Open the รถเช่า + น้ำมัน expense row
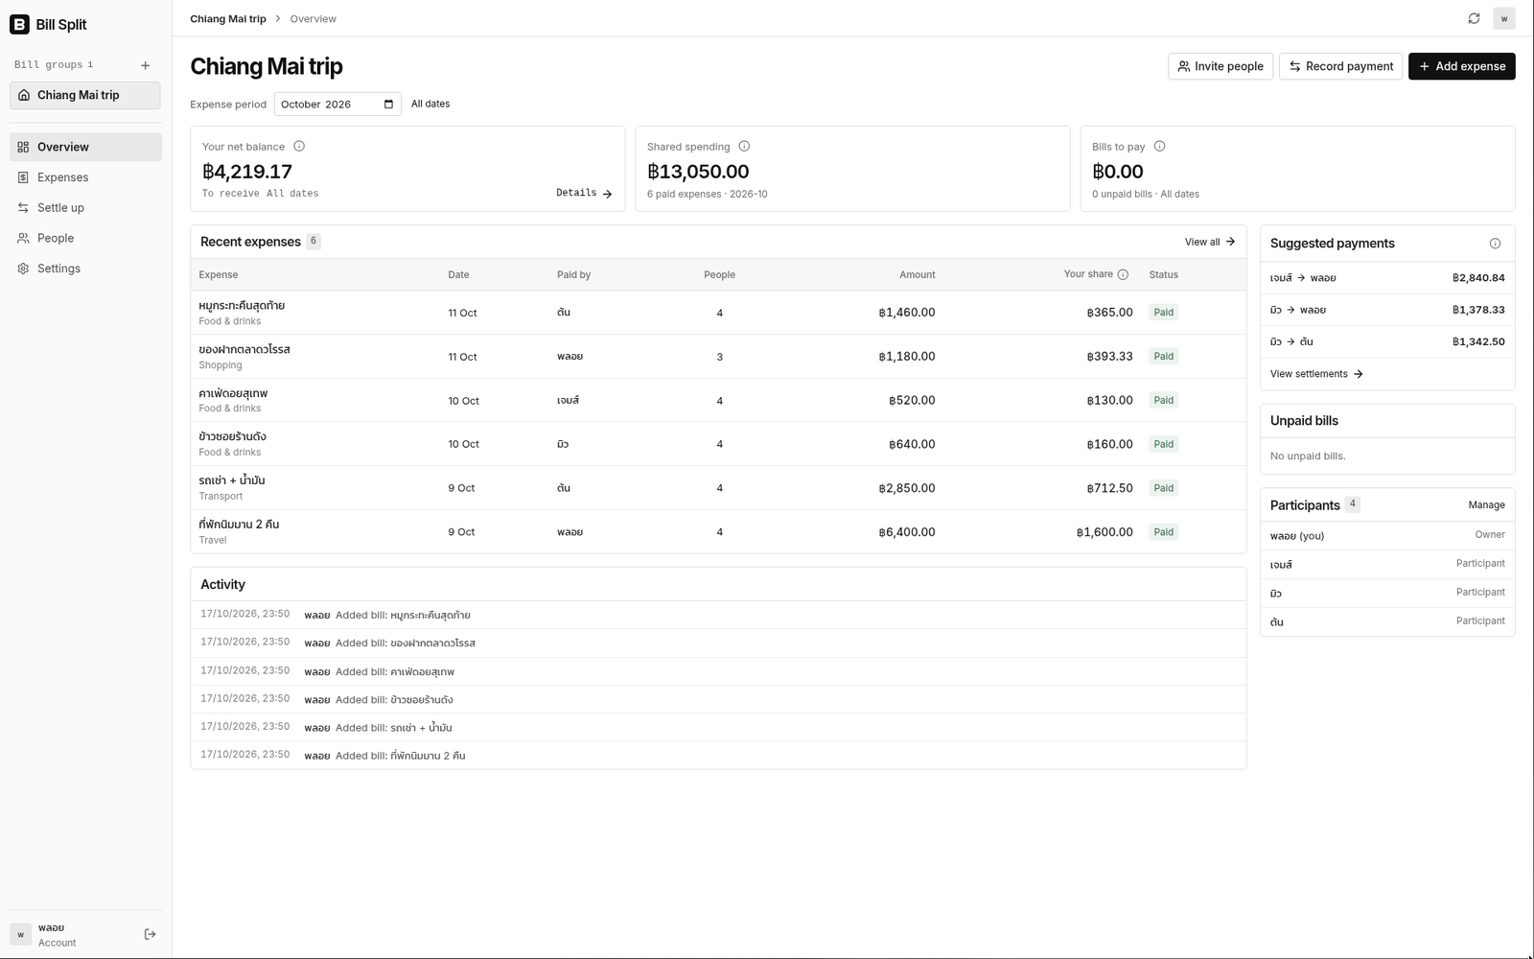This screenshot has width=1534, height=959. pyautogui.click(x=718, y=488)
